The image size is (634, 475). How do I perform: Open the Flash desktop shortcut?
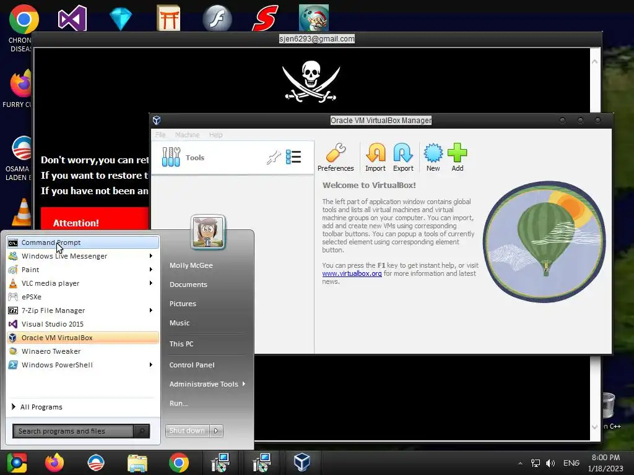point(217,18)
